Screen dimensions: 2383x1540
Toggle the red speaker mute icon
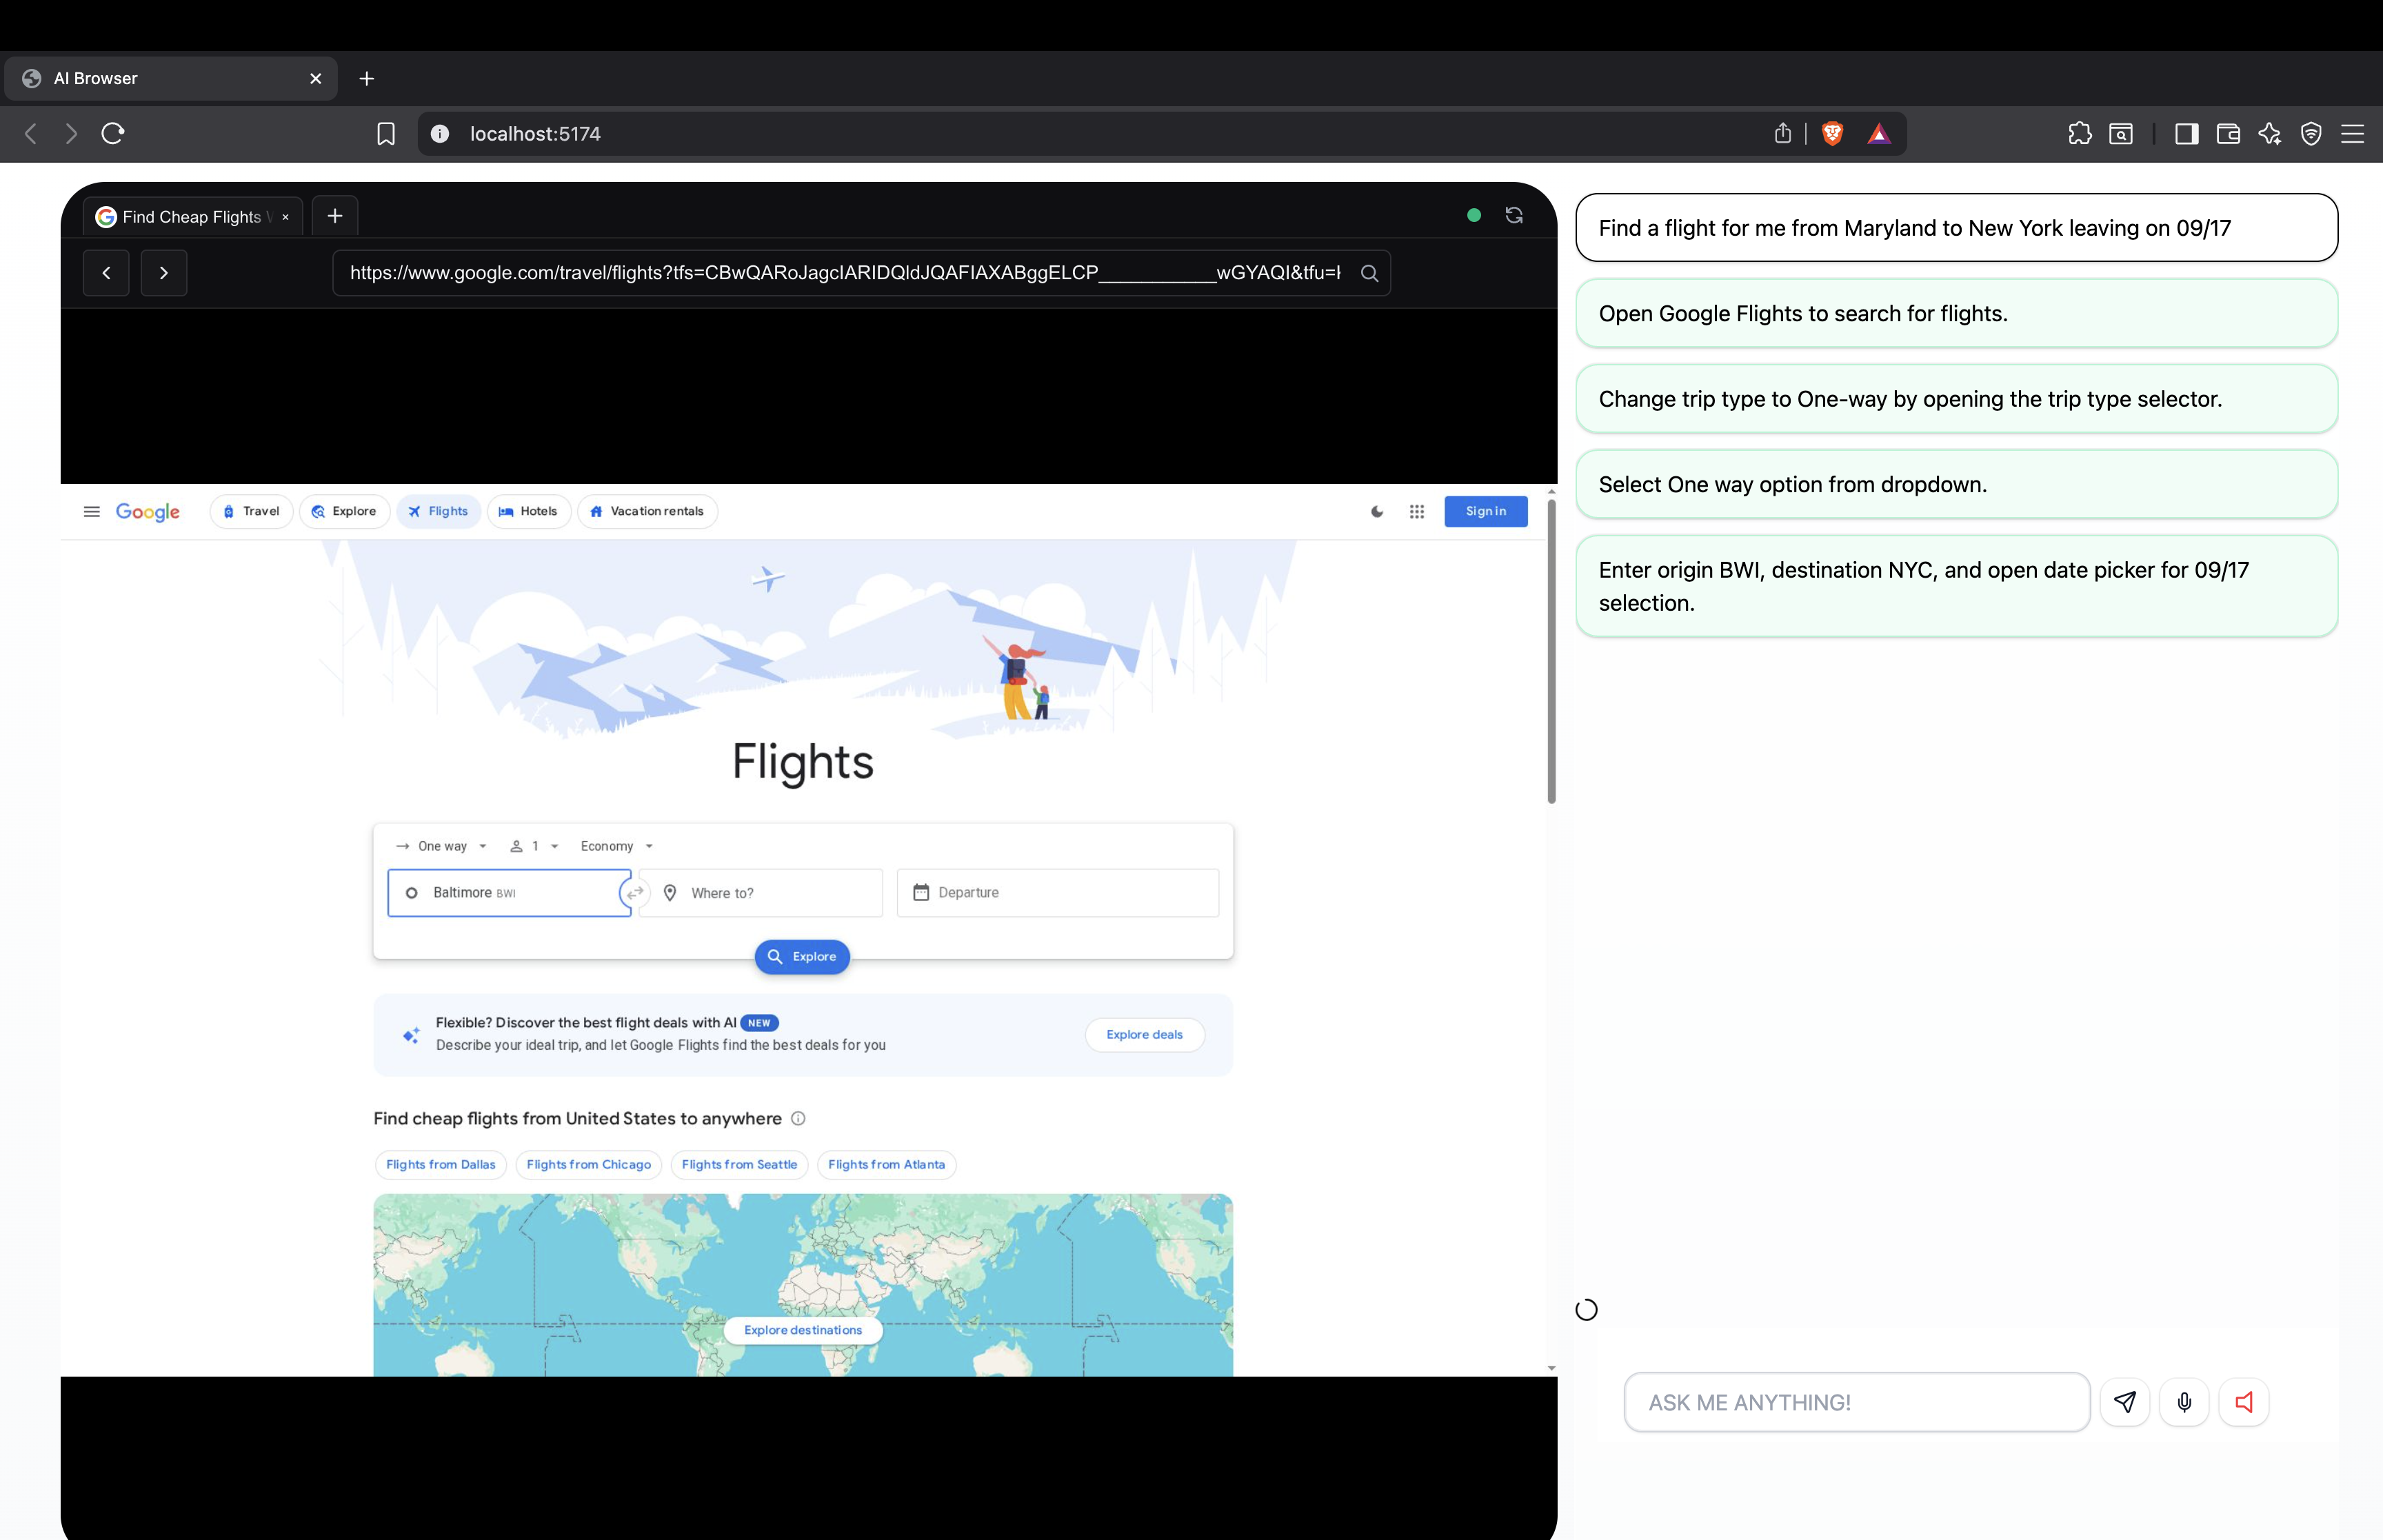[x=2244, y=1402]
